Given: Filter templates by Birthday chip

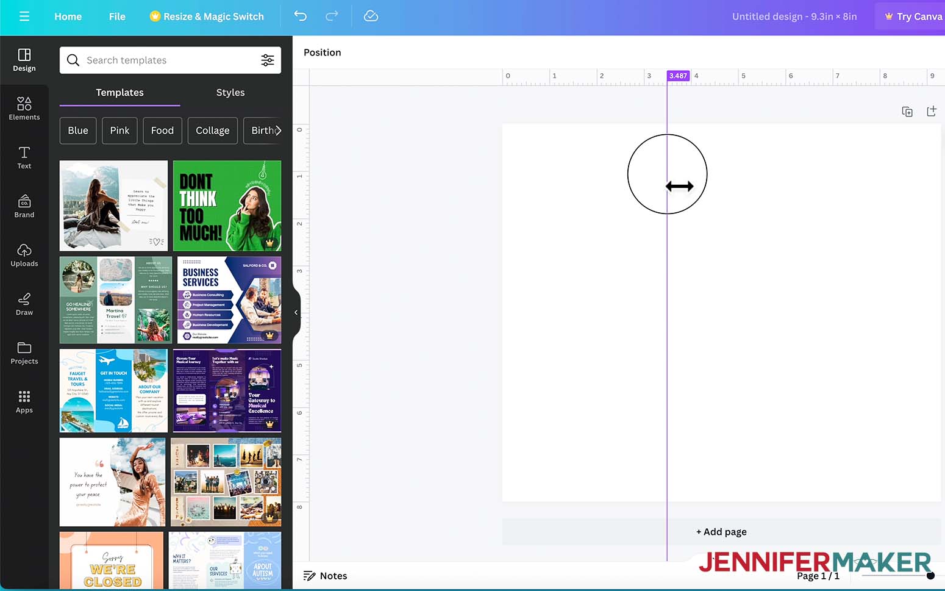Looking at the screenshot, I should 262,131.
